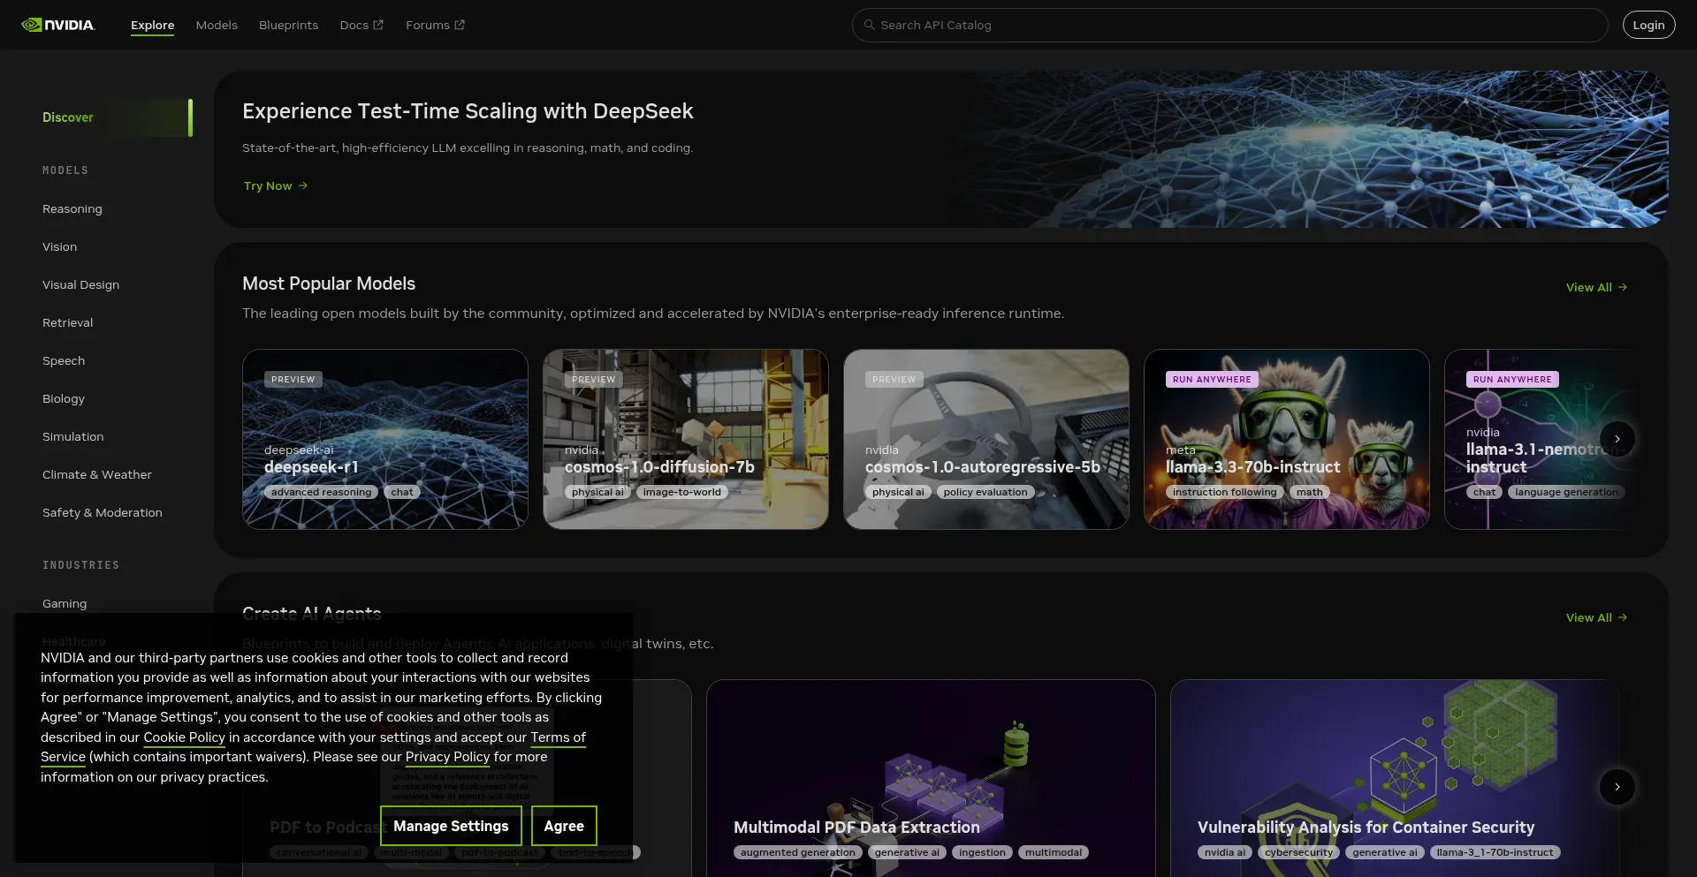Click the ingestion tag
The height and width of the screenshot is (877, 1697).
(982, 852)
